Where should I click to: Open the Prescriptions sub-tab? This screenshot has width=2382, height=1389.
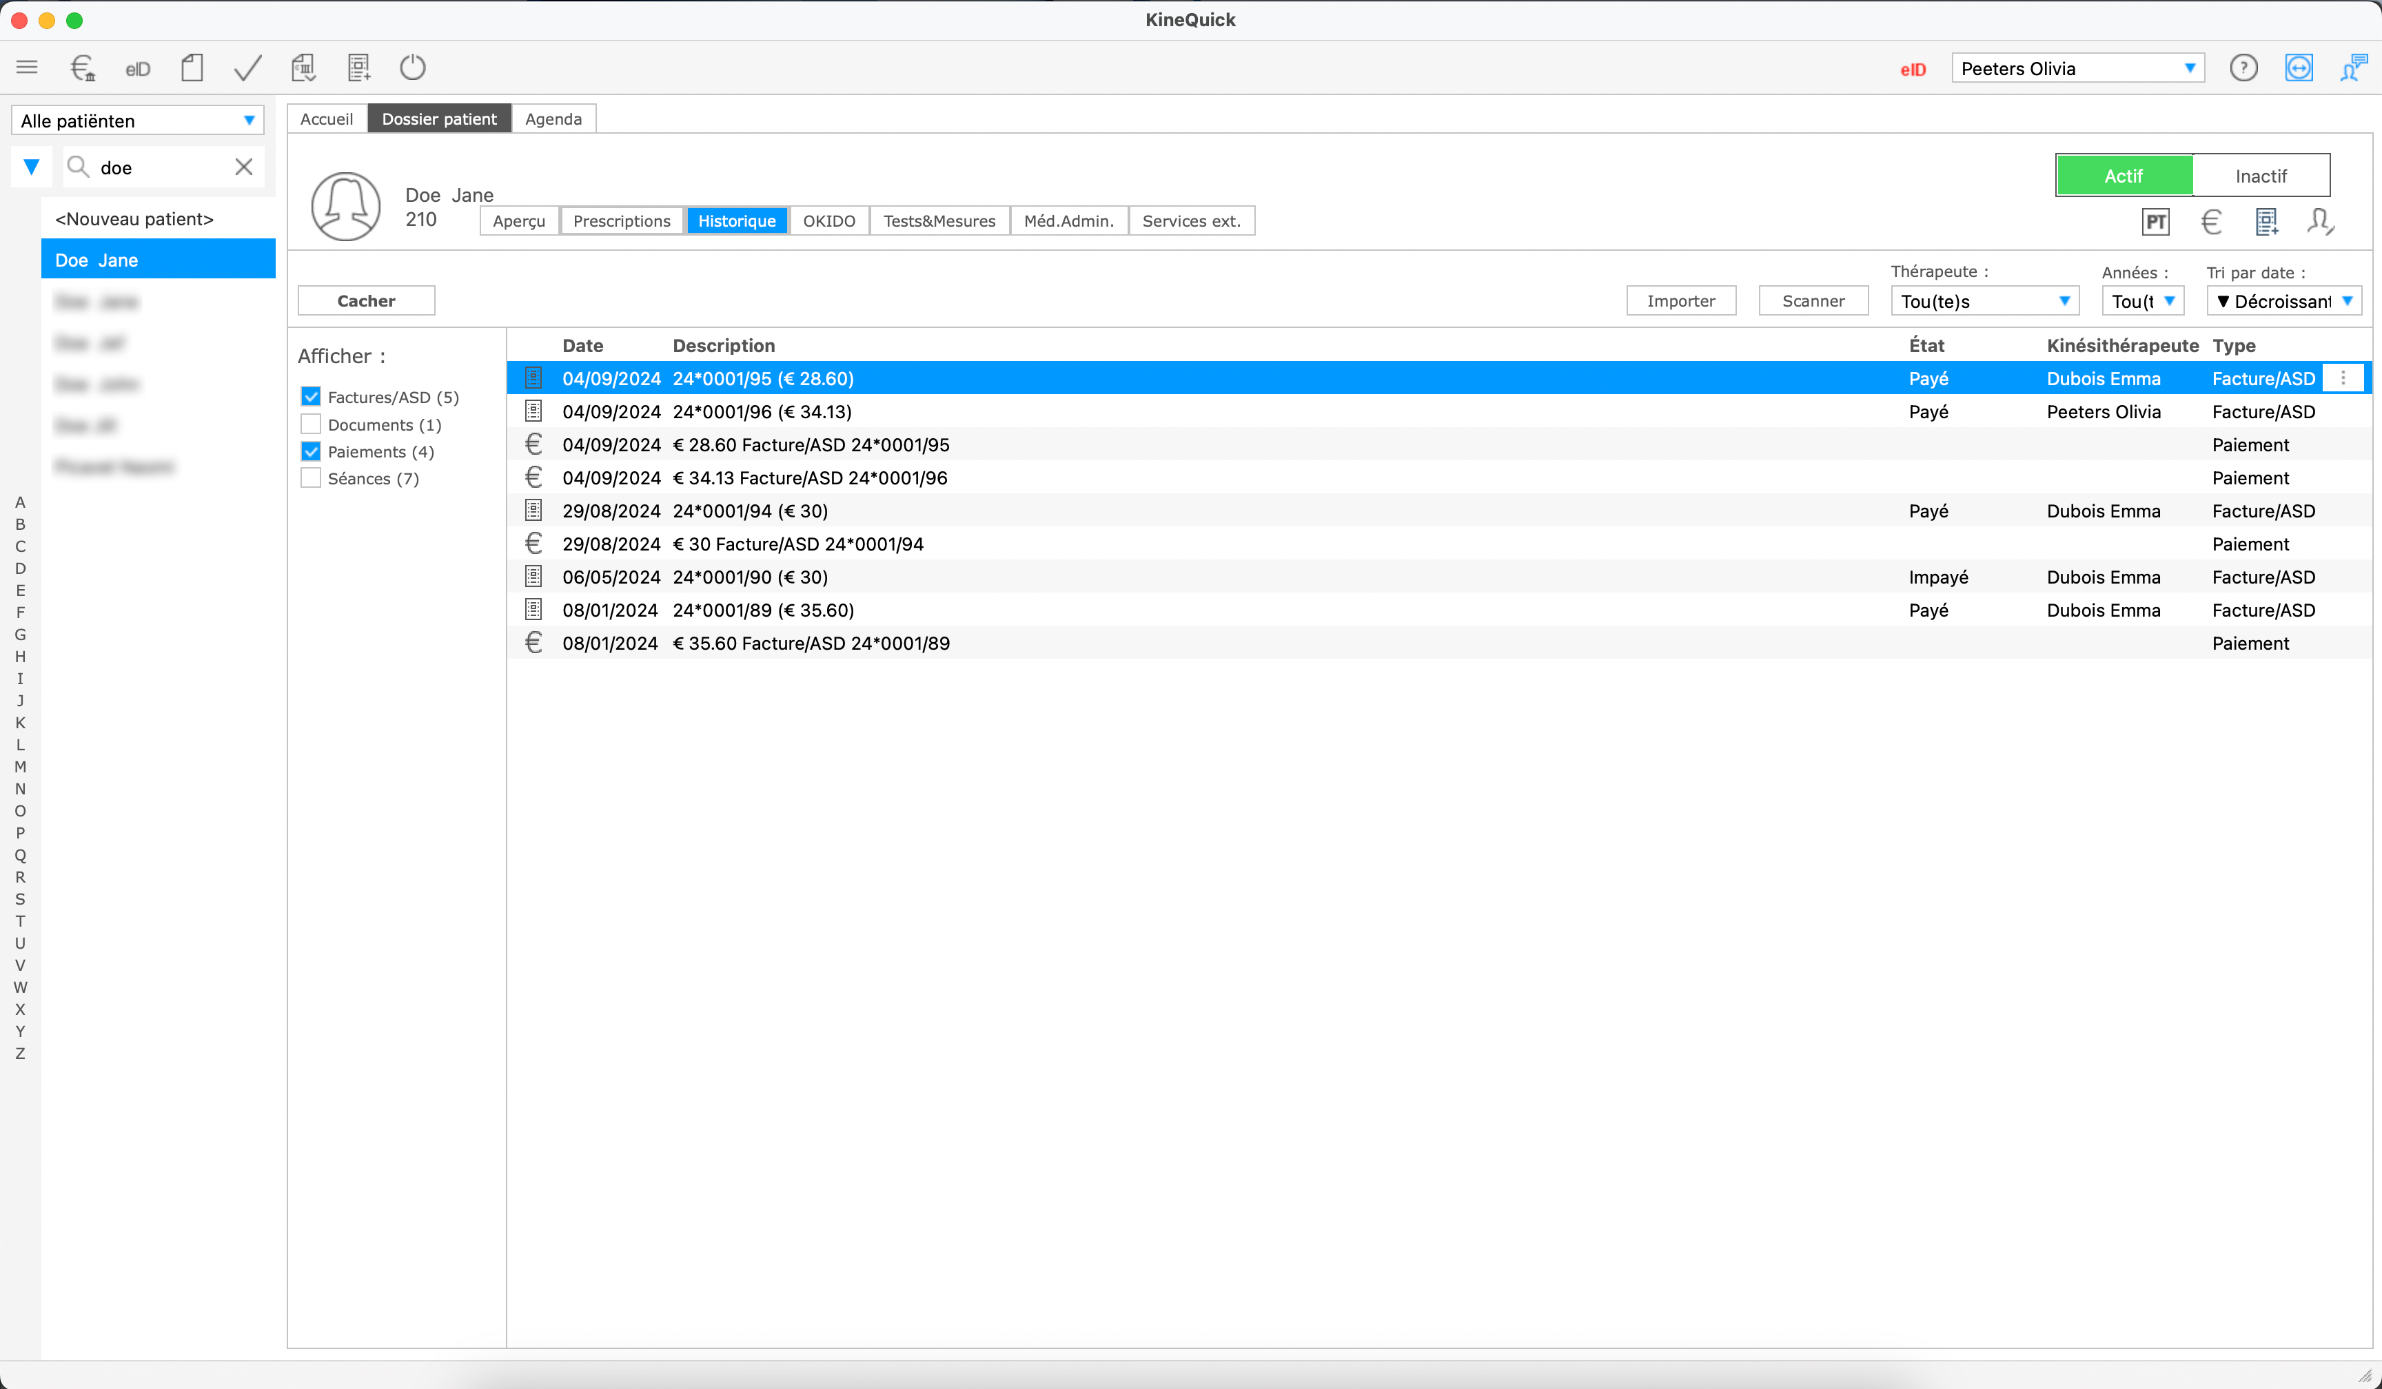622,221
